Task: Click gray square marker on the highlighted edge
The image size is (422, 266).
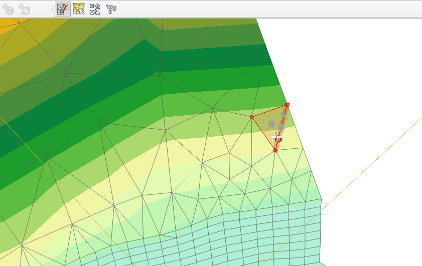Action: point(282,127)
